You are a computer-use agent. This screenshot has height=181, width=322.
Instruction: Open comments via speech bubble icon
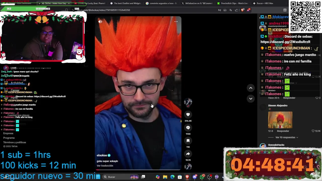[x=188, y=127]
